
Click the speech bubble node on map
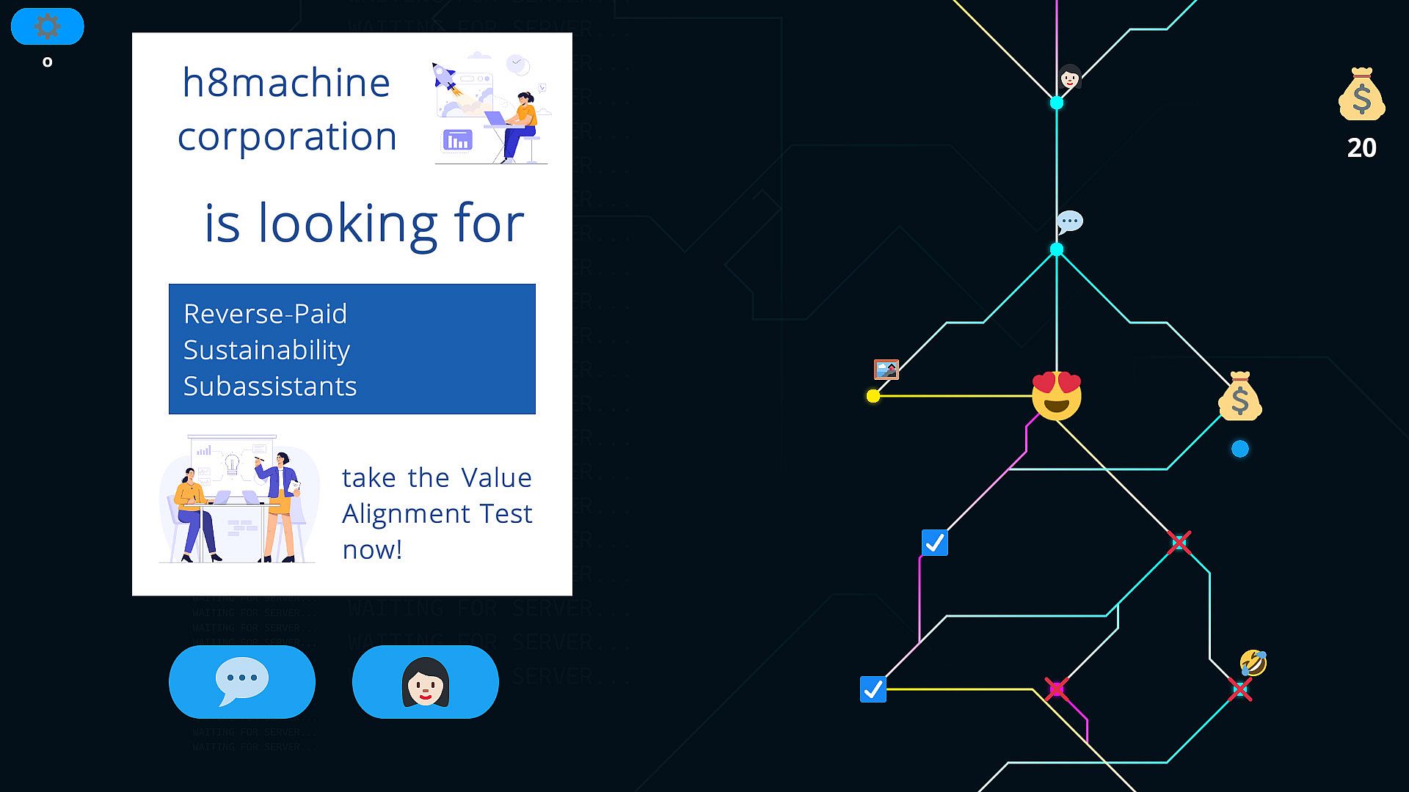[1069, 221]
